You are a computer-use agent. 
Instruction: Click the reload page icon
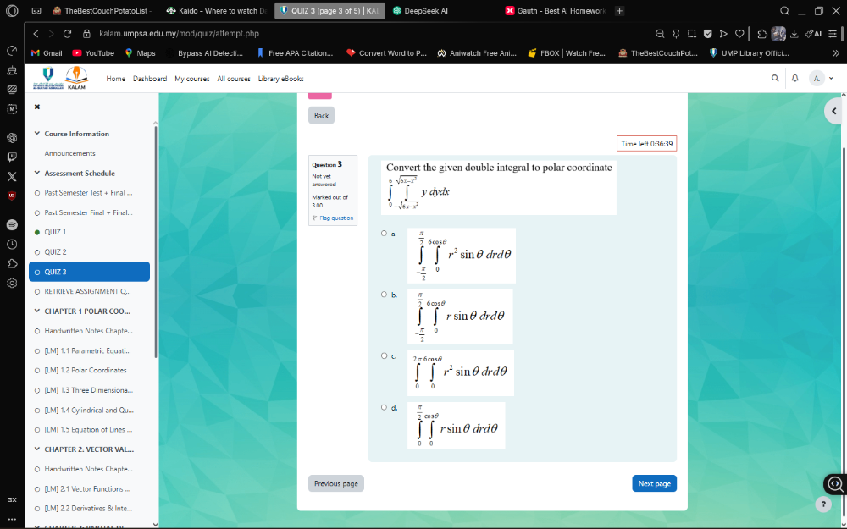pos(68,34)
